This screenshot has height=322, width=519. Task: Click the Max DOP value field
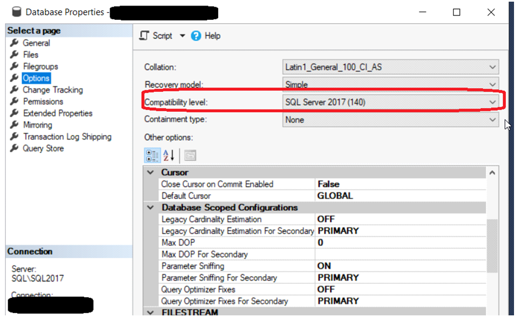pos(399,242)
